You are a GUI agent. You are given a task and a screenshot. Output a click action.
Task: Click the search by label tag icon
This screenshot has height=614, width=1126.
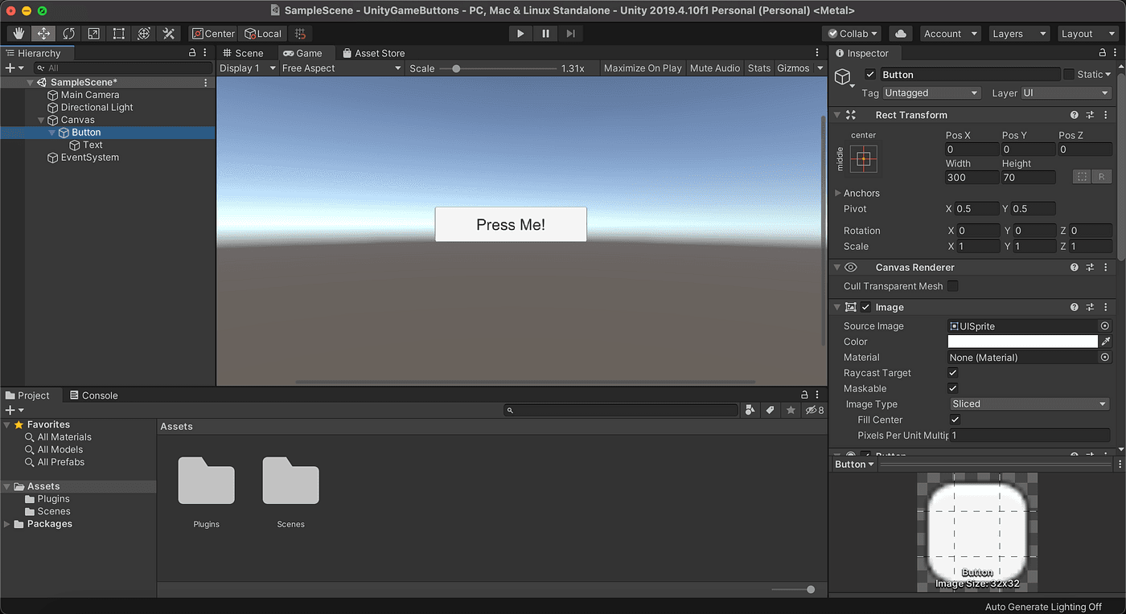point(770,410)
